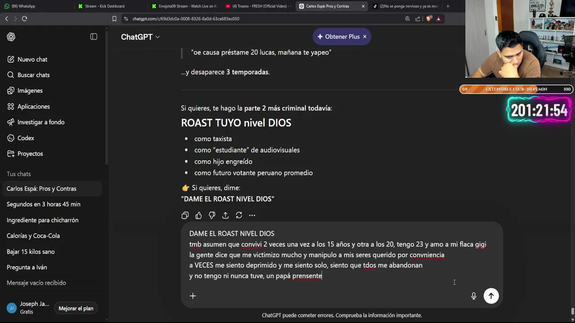Click the webcam overlay thumbnail
The height and width of the screenshot is (323, 575).
coord(520,39)
